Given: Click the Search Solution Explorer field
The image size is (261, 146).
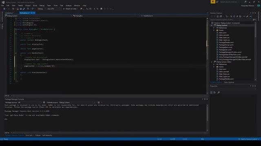Looking at the screenshot, I should tap(231, 20).
